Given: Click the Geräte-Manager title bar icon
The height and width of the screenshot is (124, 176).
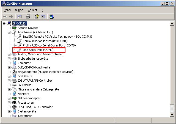Looking at the screenshot, I should pyautogui.click(x=4, y=4).
